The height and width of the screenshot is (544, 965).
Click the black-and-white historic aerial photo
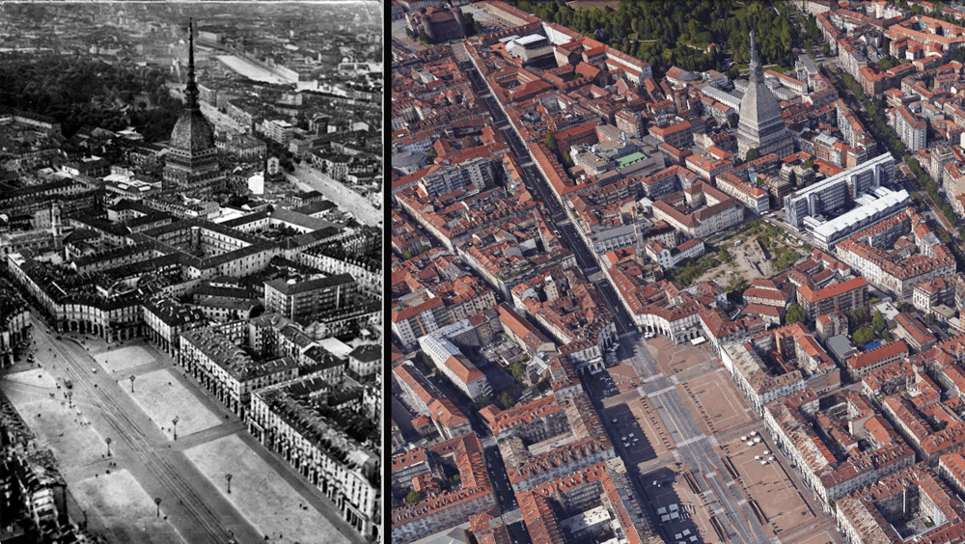coord(191,272)
